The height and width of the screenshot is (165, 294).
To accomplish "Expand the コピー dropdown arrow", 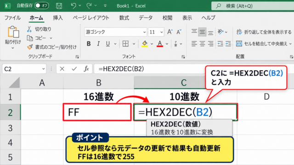I will click(x=51, y=38).
